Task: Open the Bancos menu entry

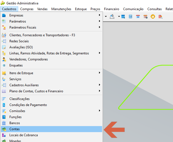Action: [x=51, y=123]
